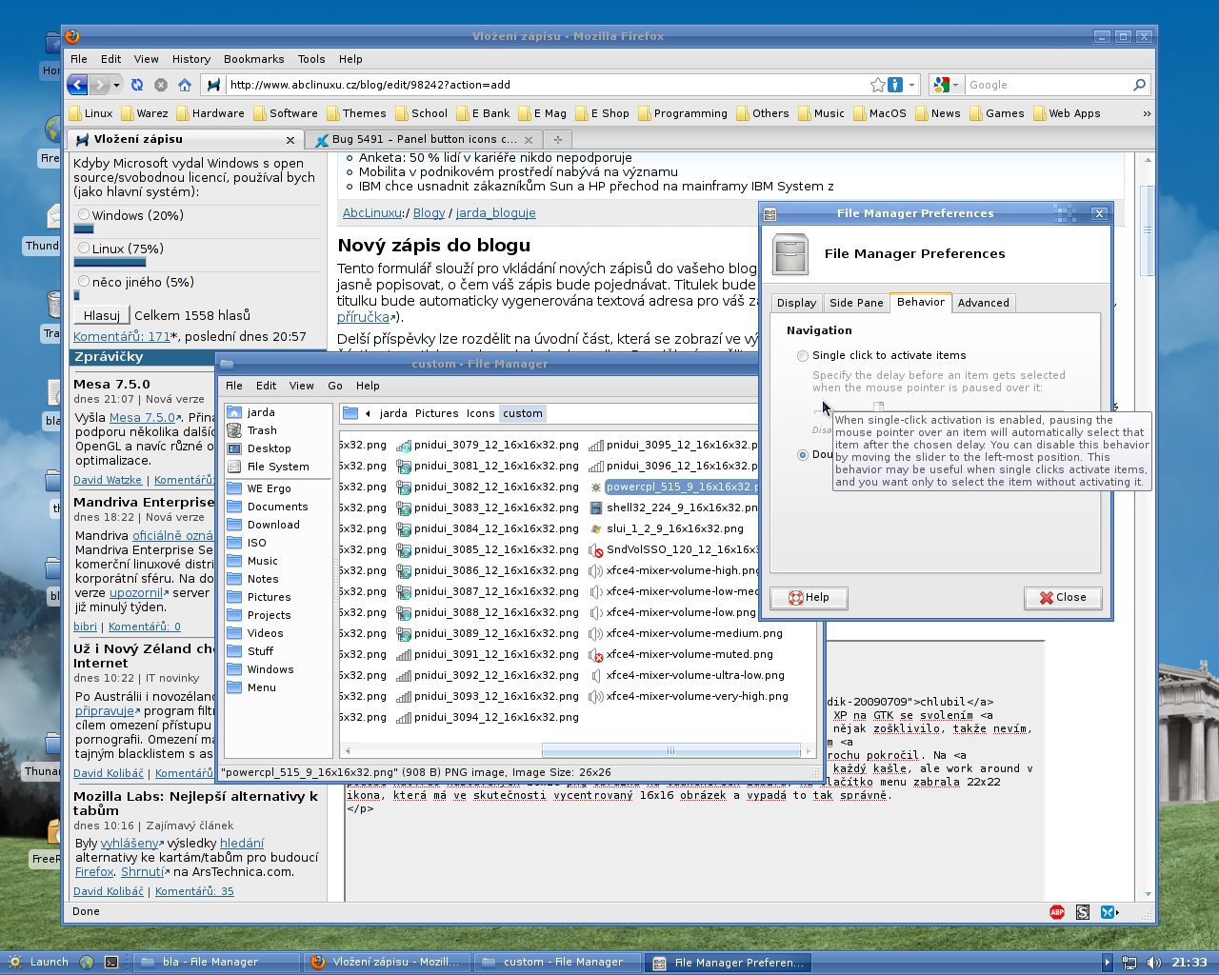Click the Stop loading icon in Firefox
Screen dimensions: 1219x975
(161, 85)
